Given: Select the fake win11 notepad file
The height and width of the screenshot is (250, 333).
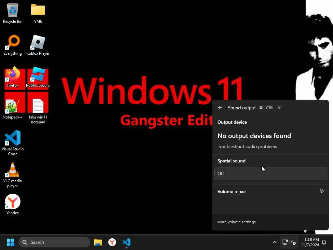Looking at the screenshot, I should pos(38,111).
